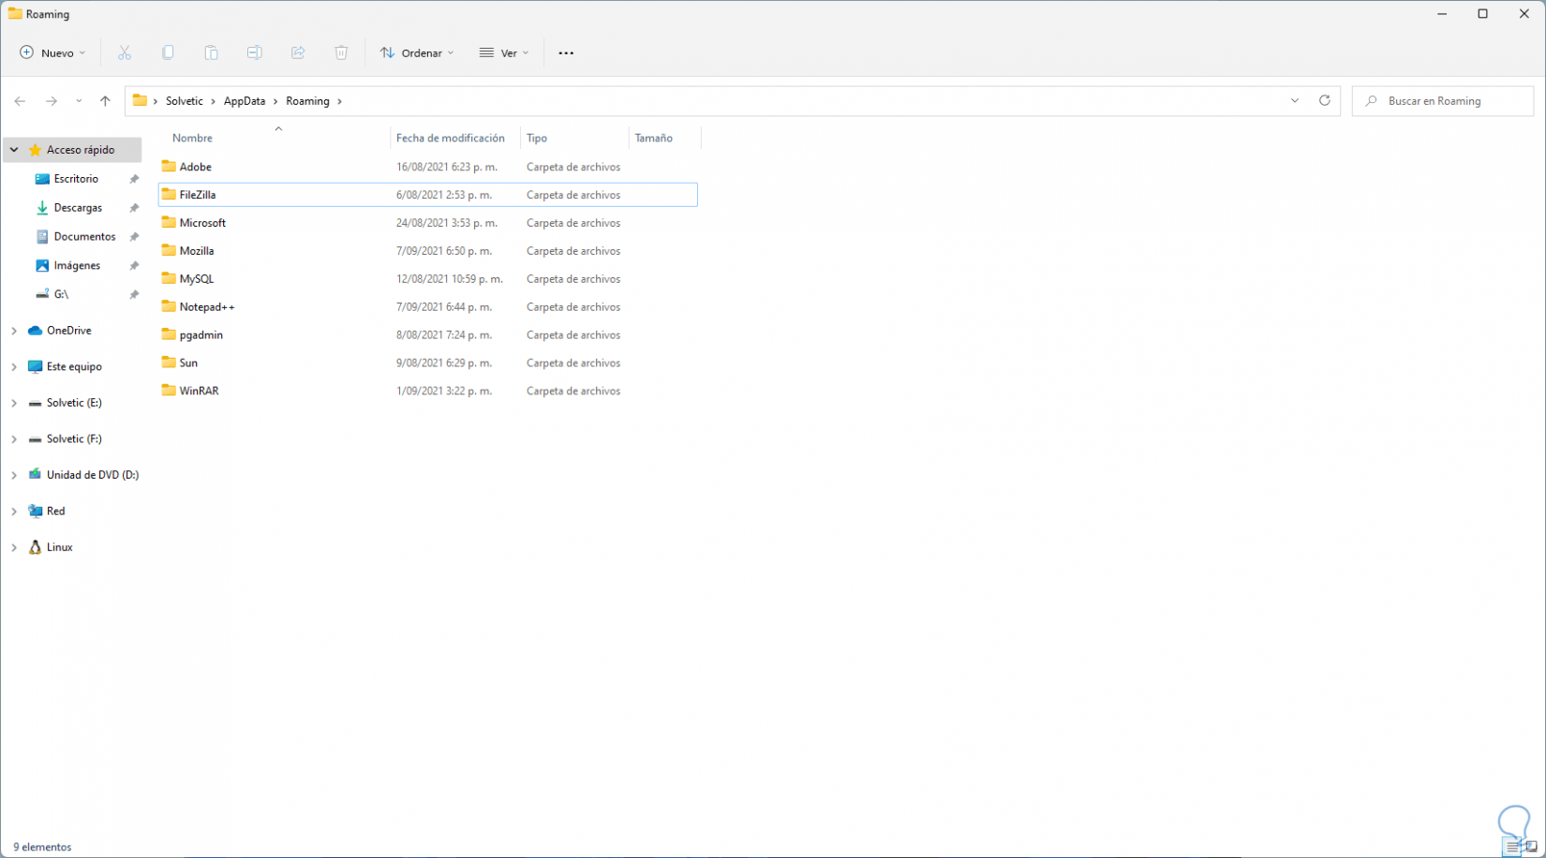Click the pgadmin folder icon
The image size is (1546, 858).
[x=169, y=334]
